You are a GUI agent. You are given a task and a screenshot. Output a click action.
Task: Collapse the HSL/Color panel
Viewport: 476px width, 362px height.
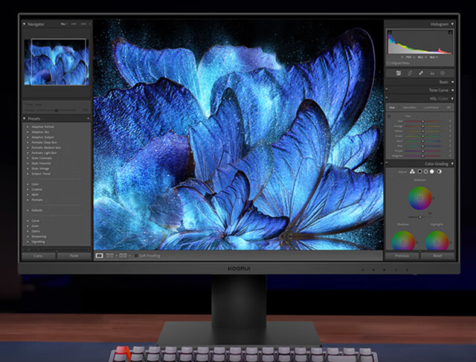tap(452, 99)
